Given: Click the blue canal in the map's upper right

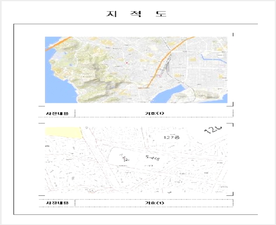Looking at the screenshot, I should click(x=213, y=59).
